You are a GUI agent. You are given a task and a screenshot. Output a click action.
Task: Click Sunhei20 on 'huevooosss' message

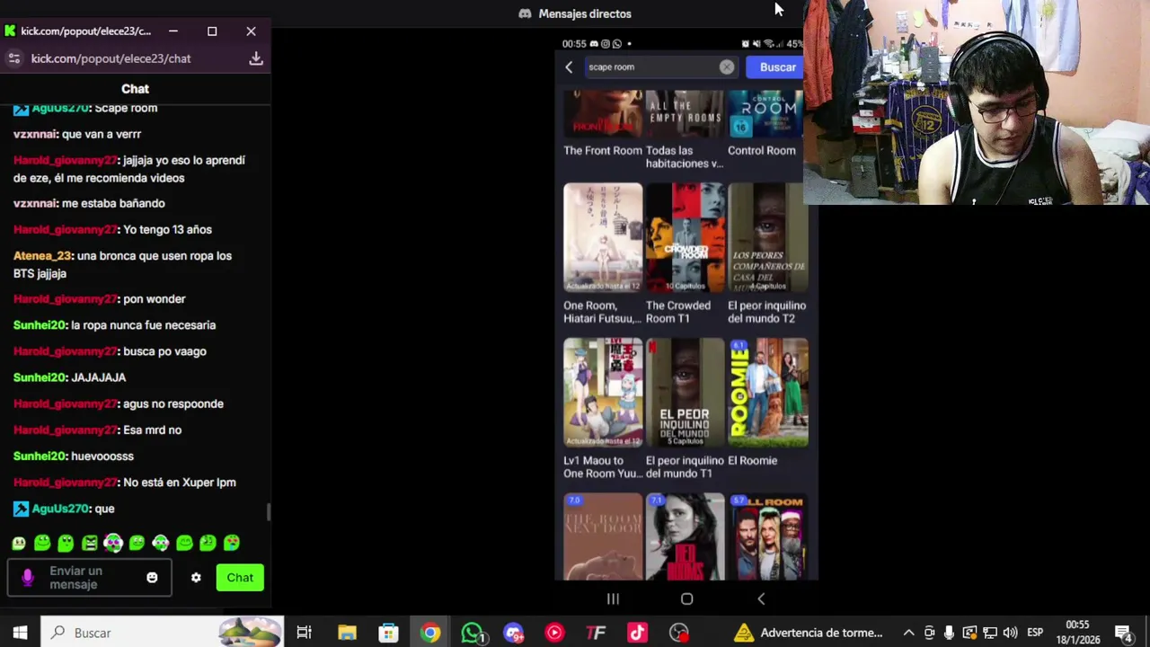pos(40,456)
